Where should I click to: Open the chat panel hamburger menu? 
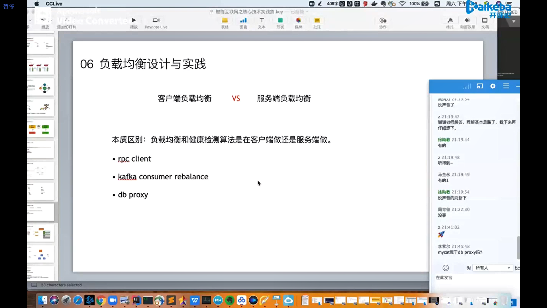pos(506,86)
